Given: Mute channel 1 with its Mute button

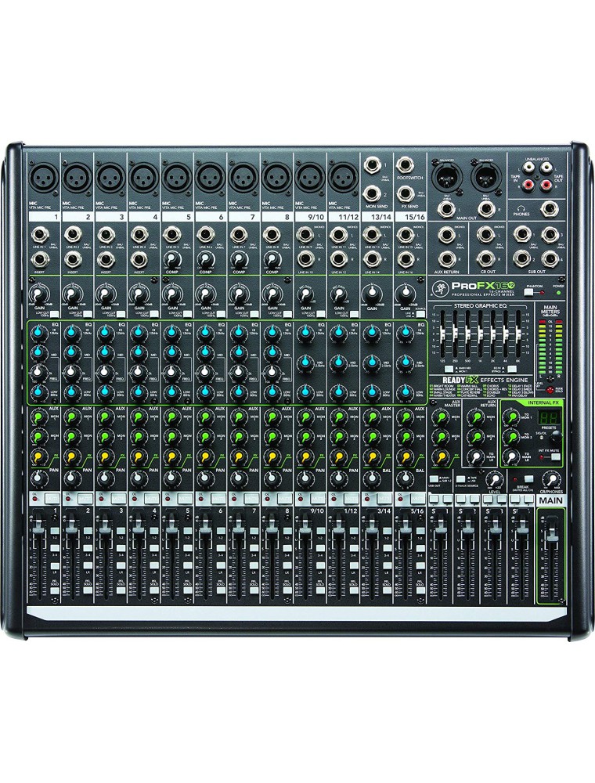Looking at the screenshot, I should [53, 498].
